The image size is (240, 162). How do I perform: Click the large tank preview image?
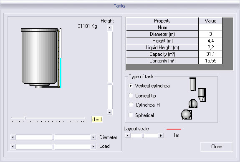[41, 58]
